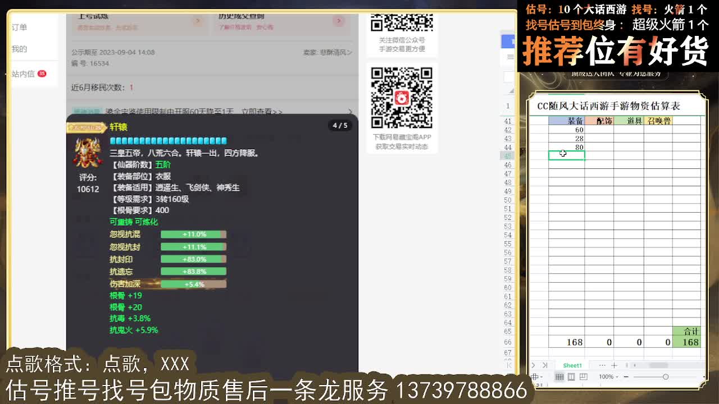Select the green 168 grand total cell
The image size is (719, 404).
pos(686,342)
